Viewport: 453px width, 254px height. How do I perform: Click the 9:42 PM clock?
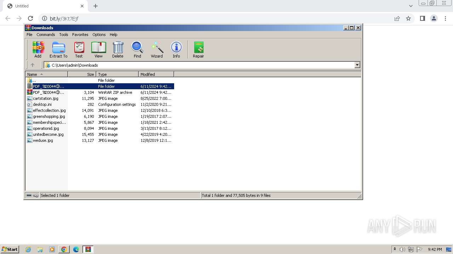(x=435, y=249)
